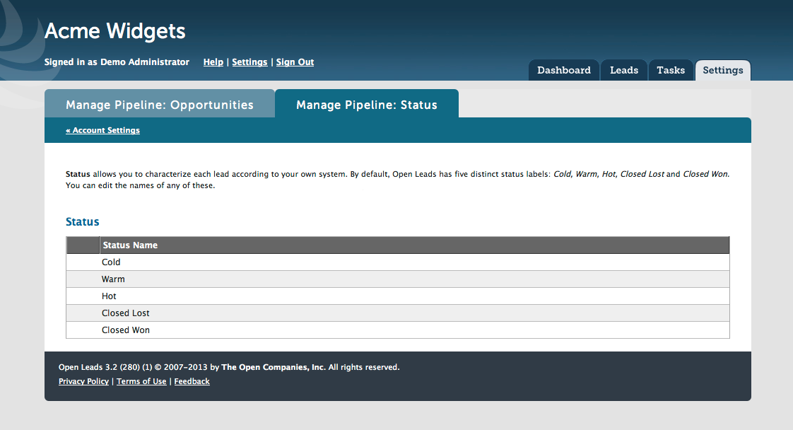Open the Privacy Policy link
Screen dimensions: 793x430
(83, 381)
